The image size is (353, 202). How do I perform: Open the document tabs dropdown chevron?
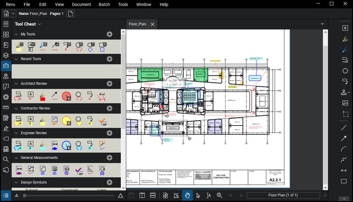[322, 24]
